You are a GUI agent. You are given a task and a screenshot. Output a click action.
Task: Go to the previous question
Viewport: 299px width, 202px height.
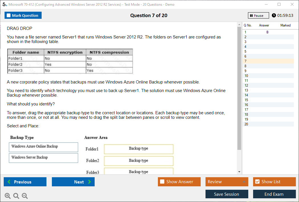pyautogui.click(x=25, y=182)
